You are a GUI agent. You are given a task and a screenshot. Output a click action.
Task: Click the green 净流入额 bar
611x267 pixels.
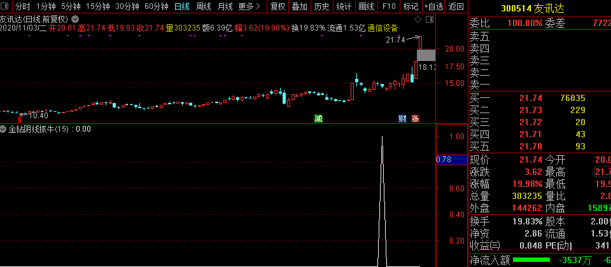pos(531,260)
